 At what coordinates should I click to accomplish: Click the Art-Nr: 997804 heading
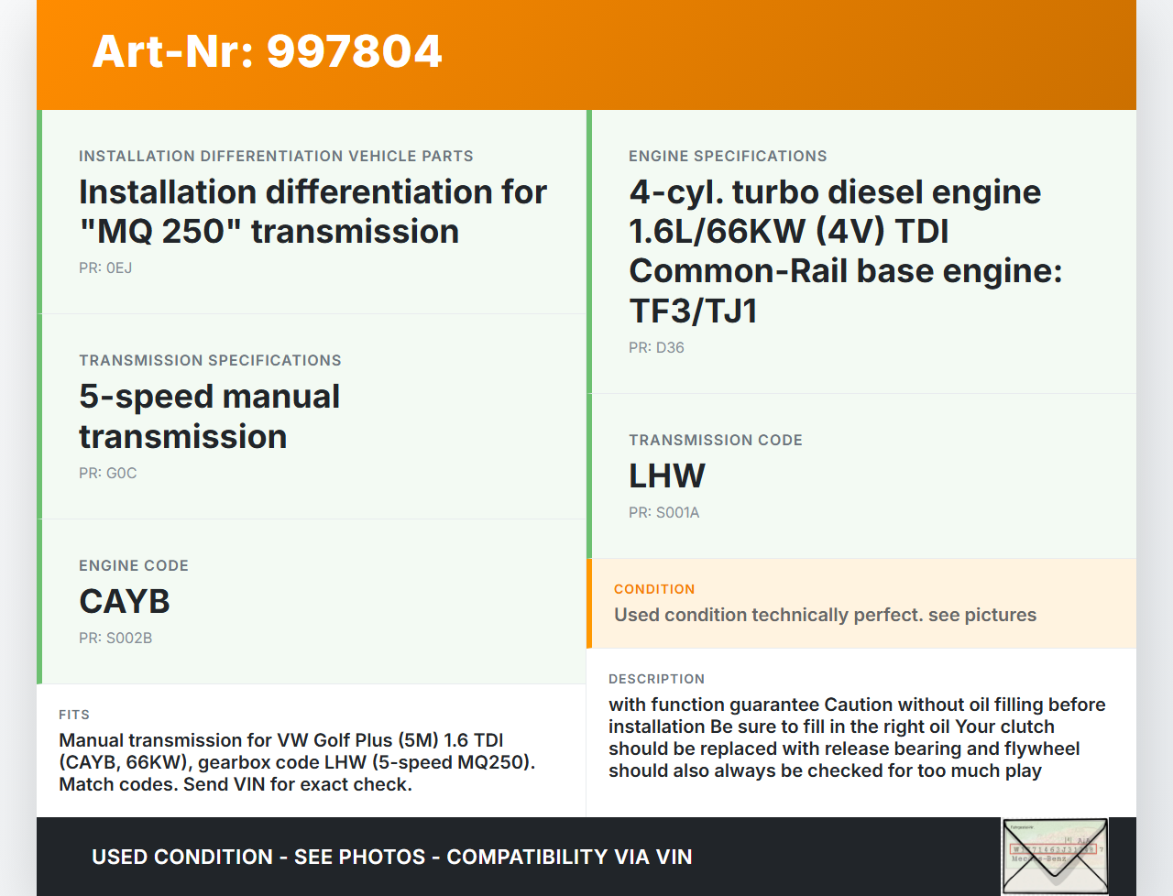point(267,51)
